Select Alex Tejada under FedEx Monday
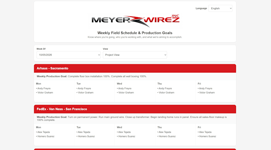Image resolution: width=271 pixels, height=150 pixels. tap(43, 132)
